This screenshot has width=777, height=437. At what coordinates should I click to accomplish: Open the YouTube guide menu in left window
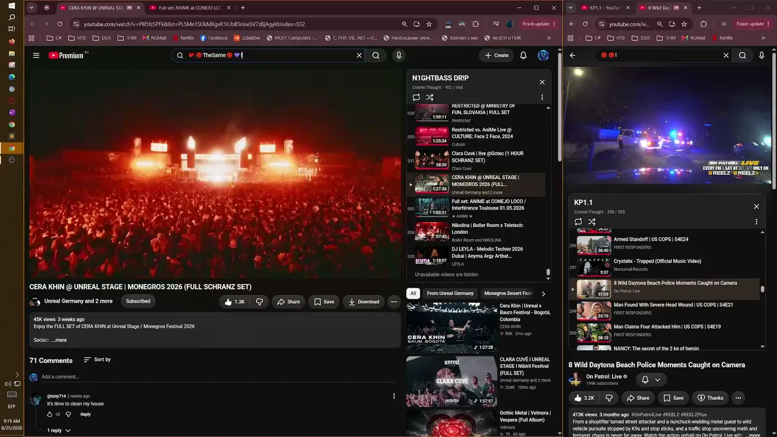36,55
